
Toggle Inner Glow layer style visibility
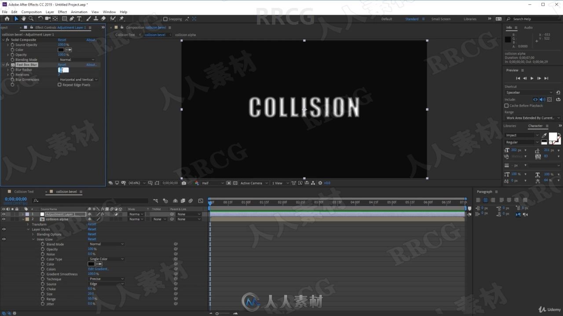[x=4, y=239]
